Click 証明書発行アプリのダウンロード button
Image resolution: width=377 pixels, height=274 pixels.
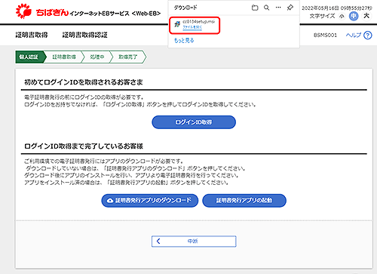click(150, 201)
